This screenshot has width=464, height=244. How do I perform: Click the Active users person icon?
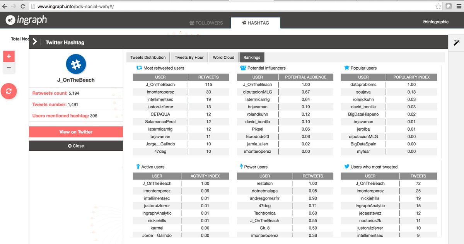[x=138, y=167]
